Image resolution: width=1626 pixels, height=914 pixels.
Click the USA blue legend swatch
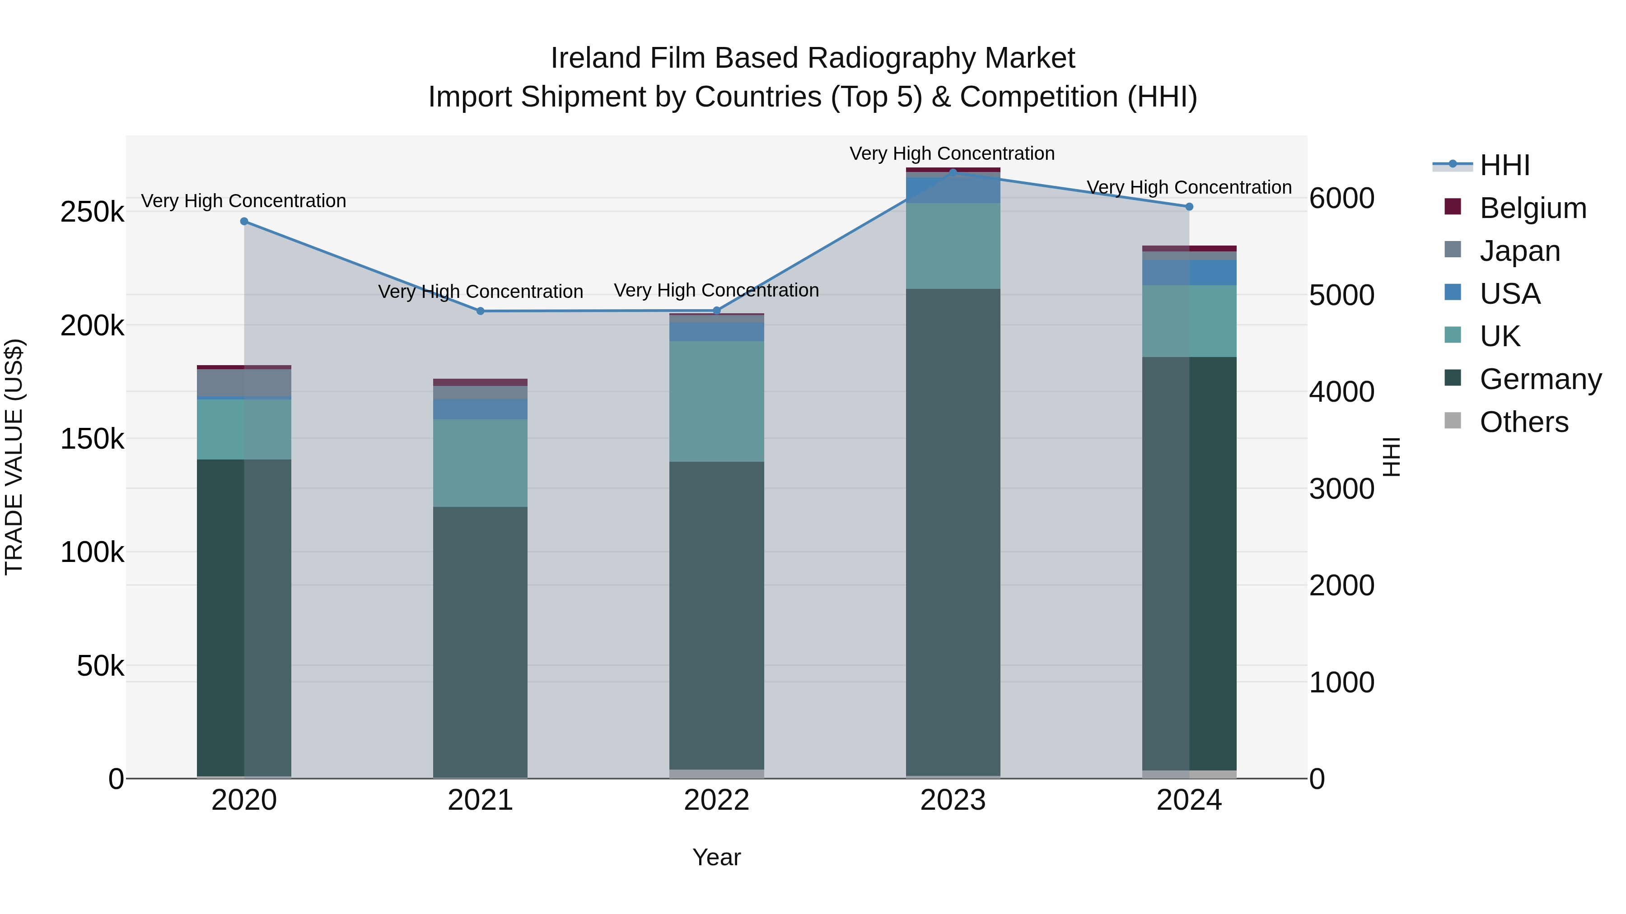click(x=1453, y=292)
